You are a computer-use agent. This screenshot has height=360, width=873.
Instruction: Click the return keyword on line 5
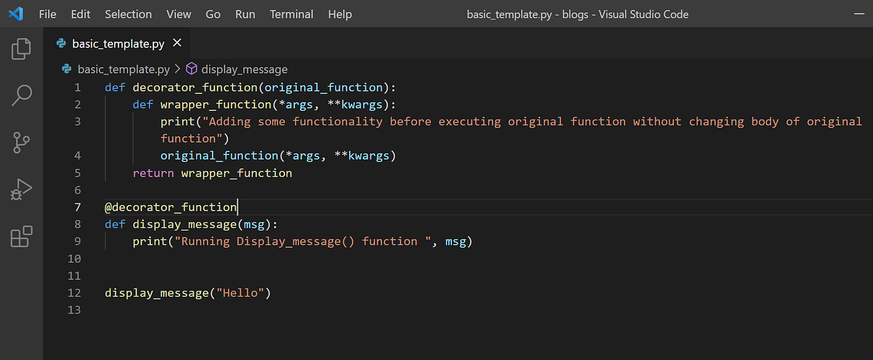(153, 173)
